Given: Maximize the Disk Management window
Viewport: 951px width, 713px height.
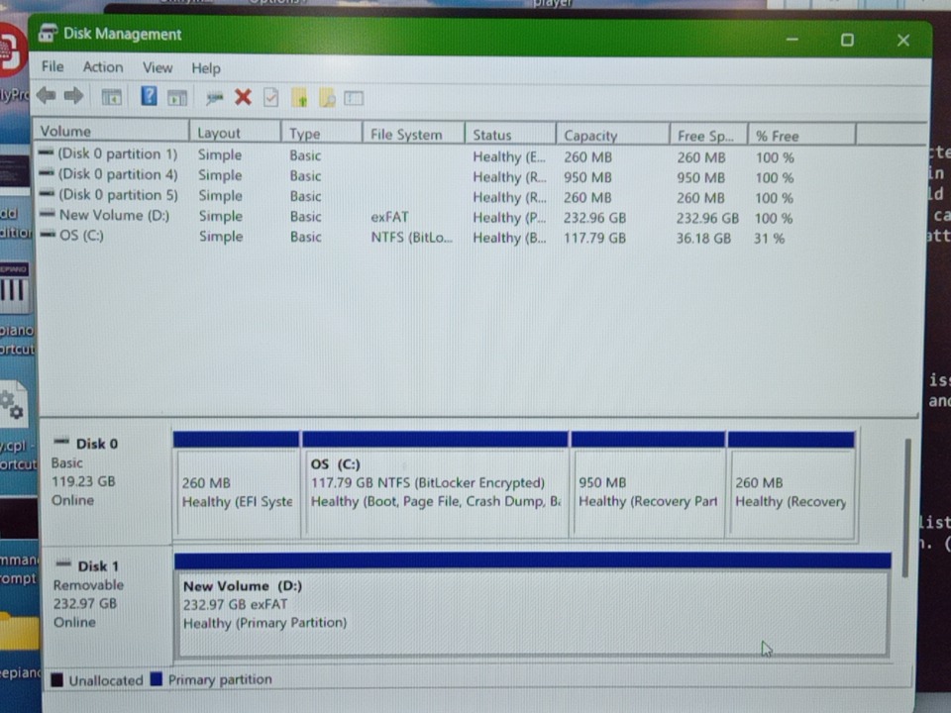Looking at the screenshot, I should (847, 40).
